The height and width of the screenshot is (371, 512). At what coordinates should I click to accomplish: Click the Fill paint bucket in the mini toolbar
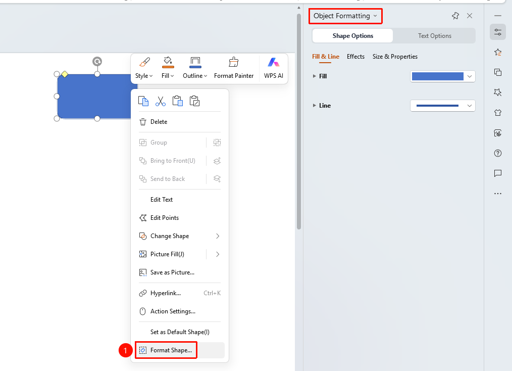tap(168, 68)
